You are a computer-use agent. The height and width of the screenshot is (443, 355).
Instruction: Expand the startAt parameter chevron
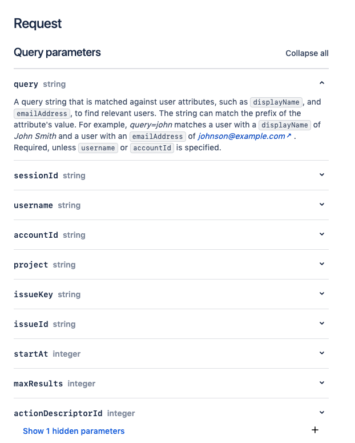click(x=322, y=353)
